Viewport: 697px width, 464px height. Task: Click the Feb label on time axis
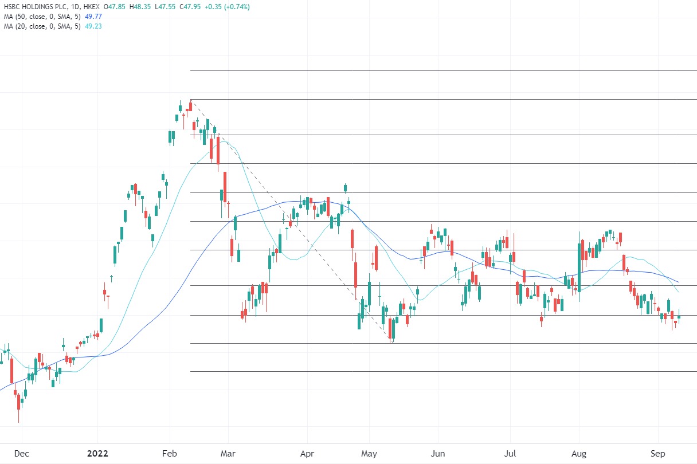point(170,453)
